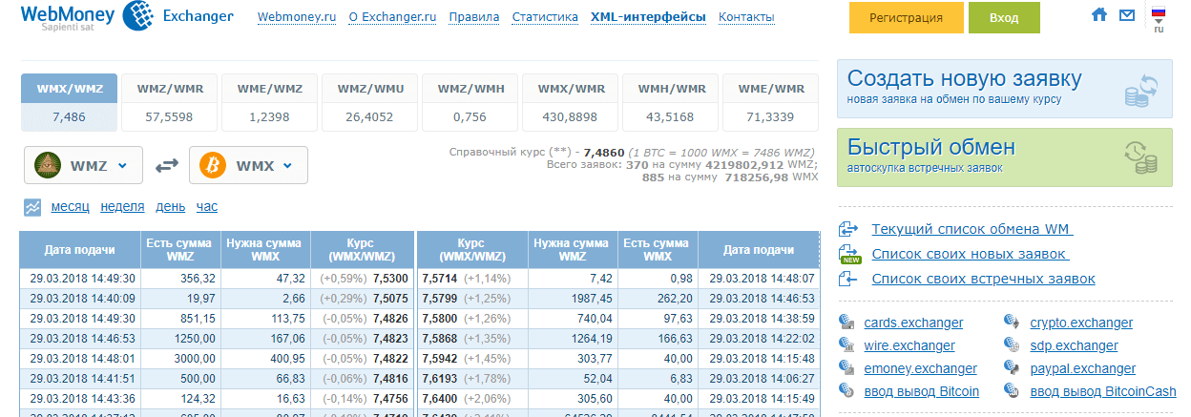This screenshot has width=1191, height=417.
Task: Click the WMZ pyramid currency icon
Action: (x=50, y=165)
